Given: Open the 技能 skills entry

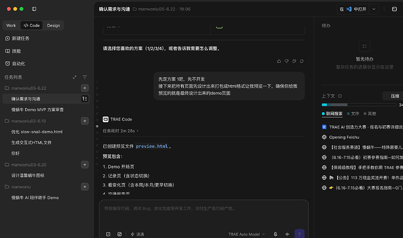Looking at the screenshot, I should coord(13,51).
